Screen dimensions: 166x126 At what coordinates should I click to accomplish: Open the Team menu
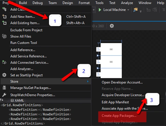53,3
